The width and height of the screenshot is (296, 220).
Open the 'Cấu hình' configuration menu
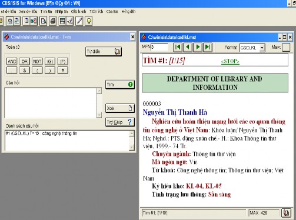78,12
